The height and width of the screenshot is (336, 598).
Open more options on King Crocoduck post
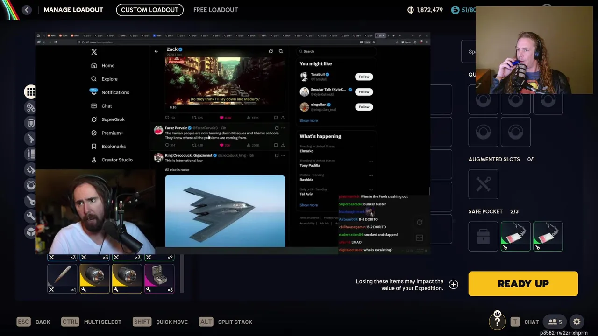283,155
